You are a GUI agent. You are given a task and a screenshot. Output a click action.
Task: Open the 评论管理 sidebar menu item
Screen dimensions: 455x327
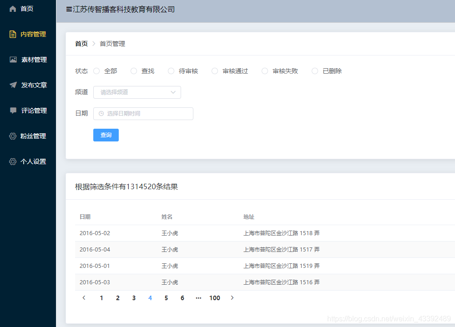(28, 111)
